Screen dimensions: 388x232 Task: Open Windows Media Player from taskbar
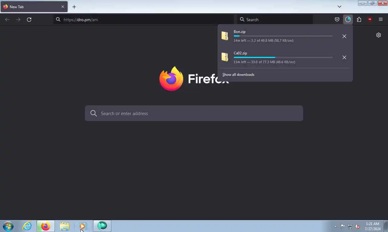pos(83,226)
